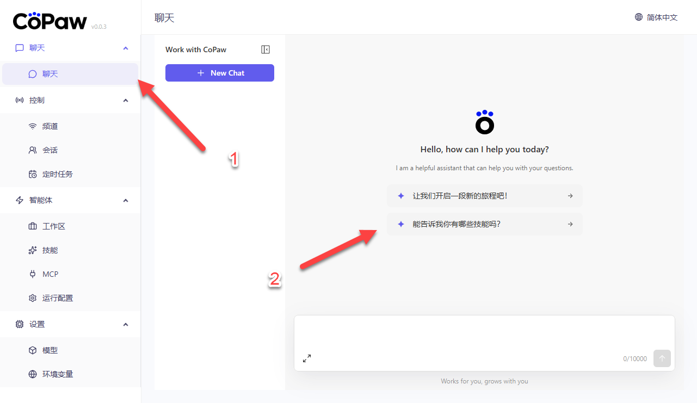Click the paw avatar above the greeting

pos(485,122)
